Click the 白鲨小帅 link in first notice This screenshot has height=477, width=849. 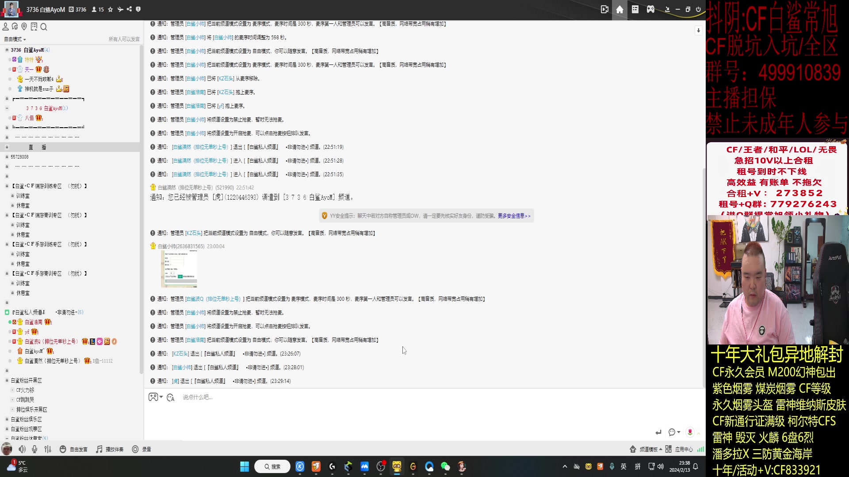195,24
